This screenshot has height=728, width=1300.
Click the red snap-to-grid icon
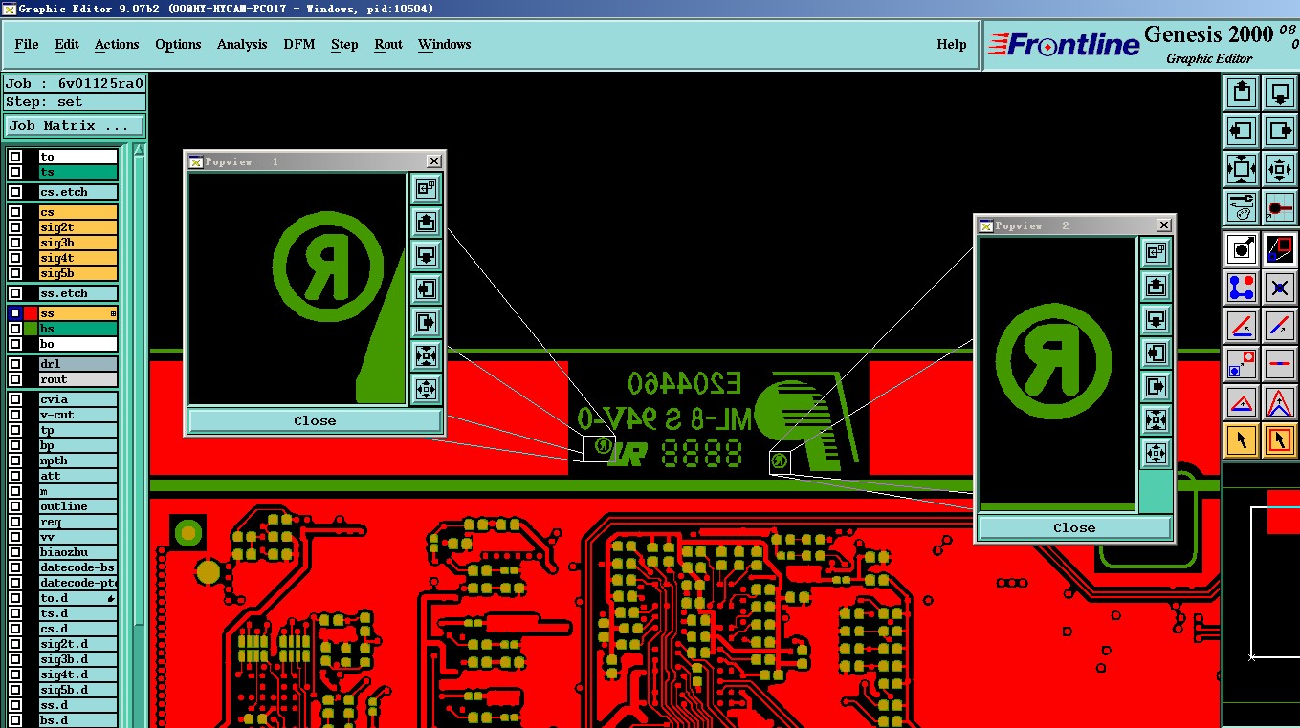tap(1280, 207)
